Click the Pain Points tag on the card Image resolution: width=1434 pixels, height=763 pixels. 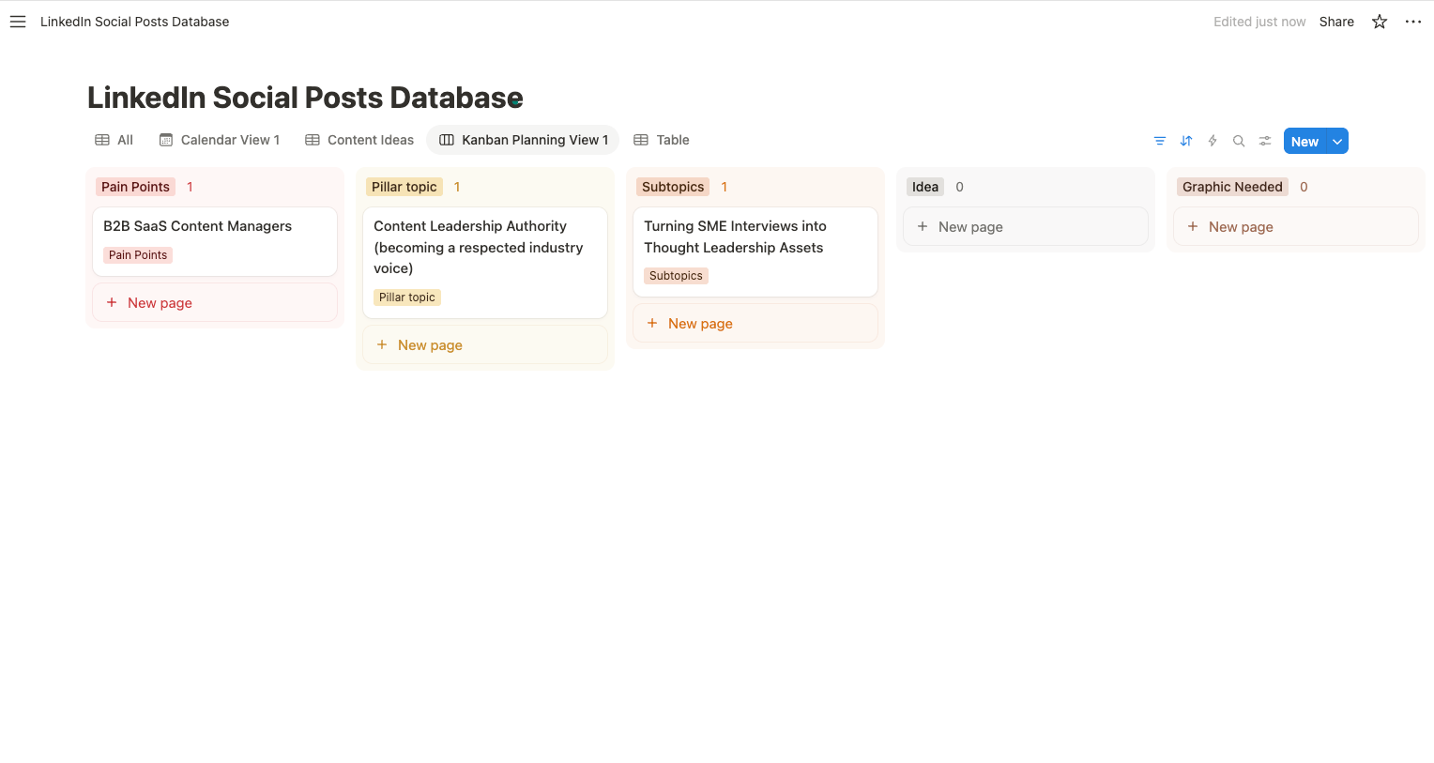click(x=138, y=255)
